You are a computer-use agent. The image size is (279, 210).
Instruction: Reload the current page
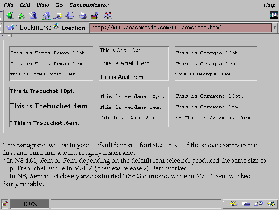33,16
